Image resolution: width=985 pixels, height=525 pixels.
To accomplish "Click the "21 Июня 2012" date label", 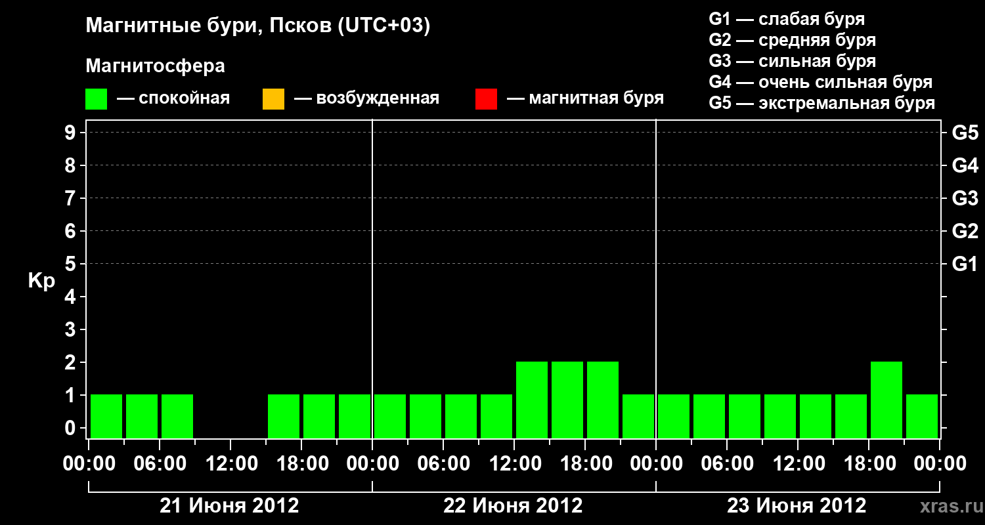I will click(x=230, y=506).
